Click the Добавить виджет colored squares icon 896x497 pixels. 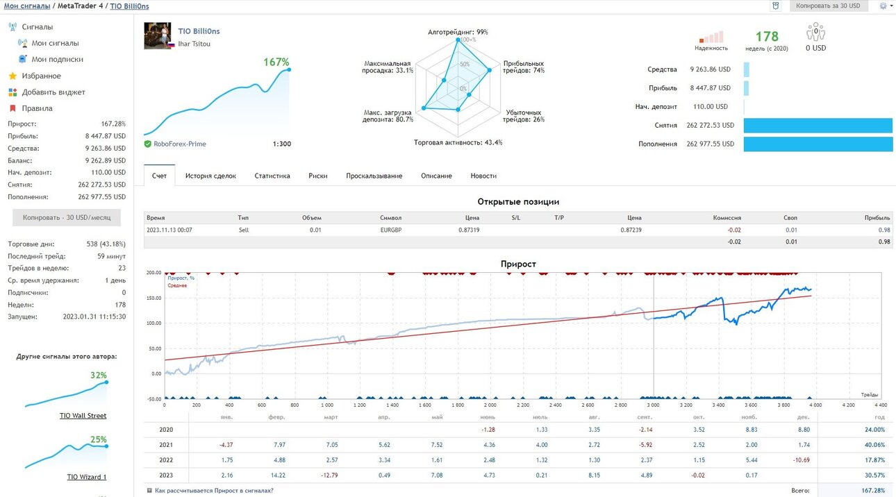tap(13, 92)
